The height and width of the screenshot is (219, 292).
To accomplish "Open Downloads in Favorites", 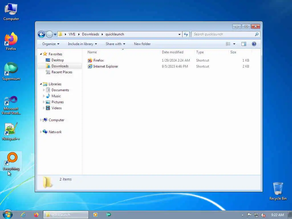I will pyautogui.click(x=60, y=66).
